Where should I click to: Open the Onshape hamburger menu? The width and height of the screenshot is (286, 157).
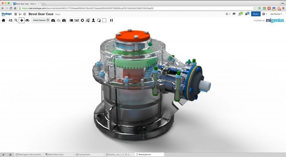click(x=16, y=14)
